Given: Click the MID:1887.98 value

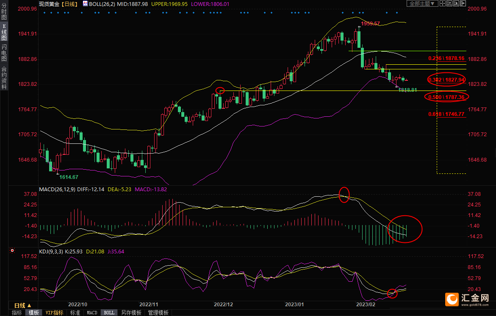Looking at the screenshot, I should pos(132,4).
